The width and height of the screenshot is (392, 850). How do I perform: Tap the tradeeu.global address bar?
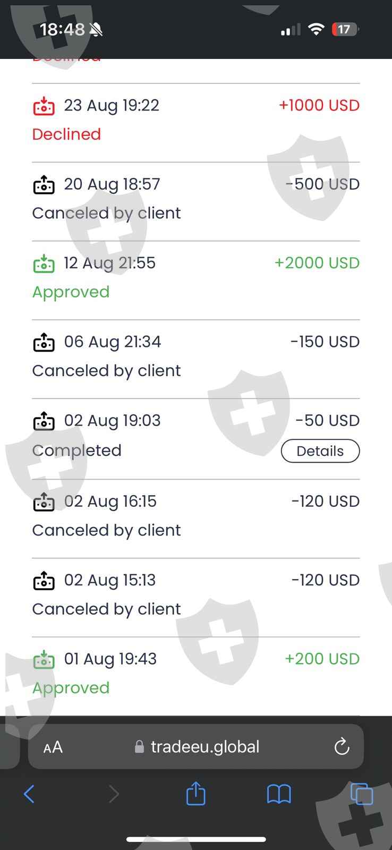tap(204, 747)
